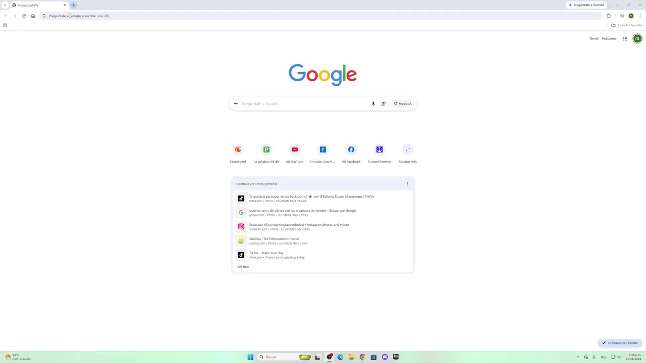Click Ver más under recent tabs
This screenshot has width=646, height=363.
pyautogui.click(x=243, y=267)
